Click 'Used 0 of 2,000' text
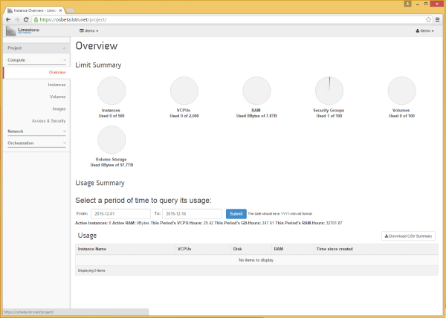This screenshot has height=318, width=446. 184,116
